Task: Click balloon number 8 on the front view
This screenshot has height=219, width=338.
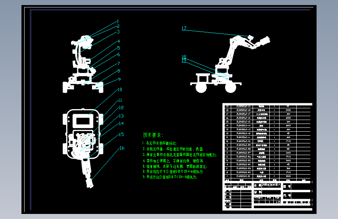Action: pyautogui.click(x=119, y=71)
